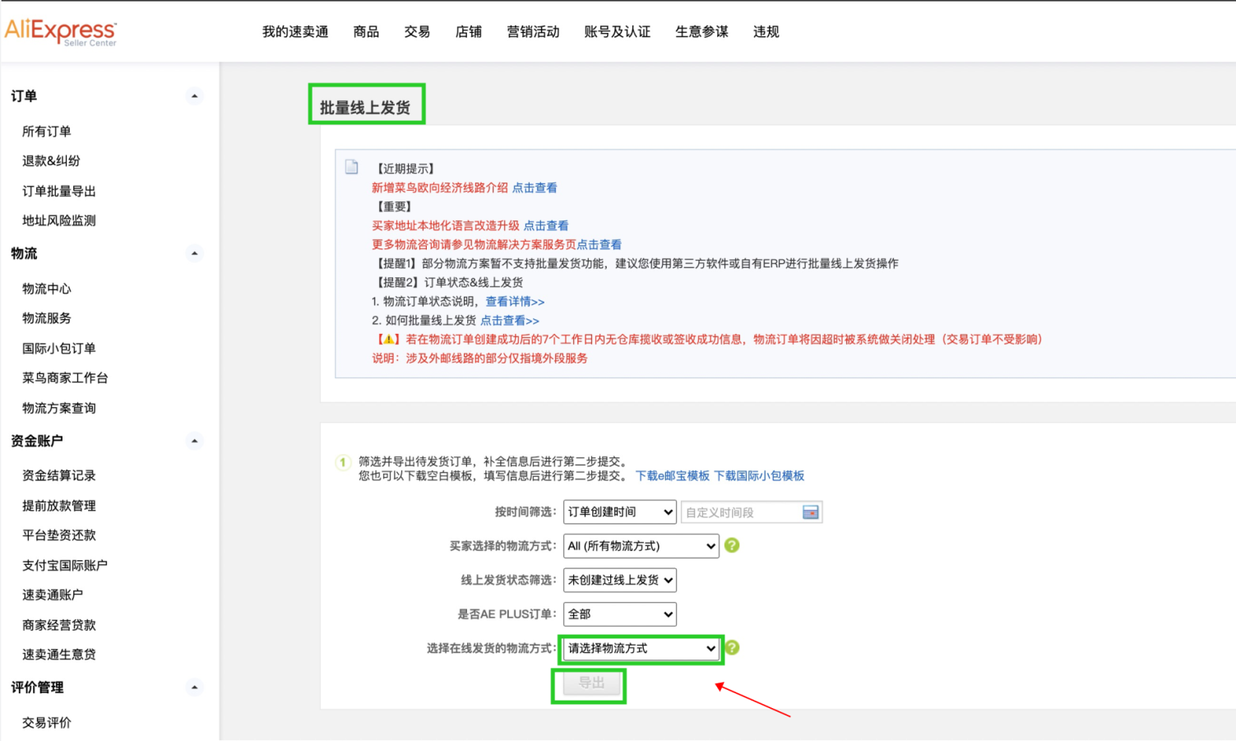
Task: Open the AE PLUS订单 全部 dropdown
Action: click(620, 614)
